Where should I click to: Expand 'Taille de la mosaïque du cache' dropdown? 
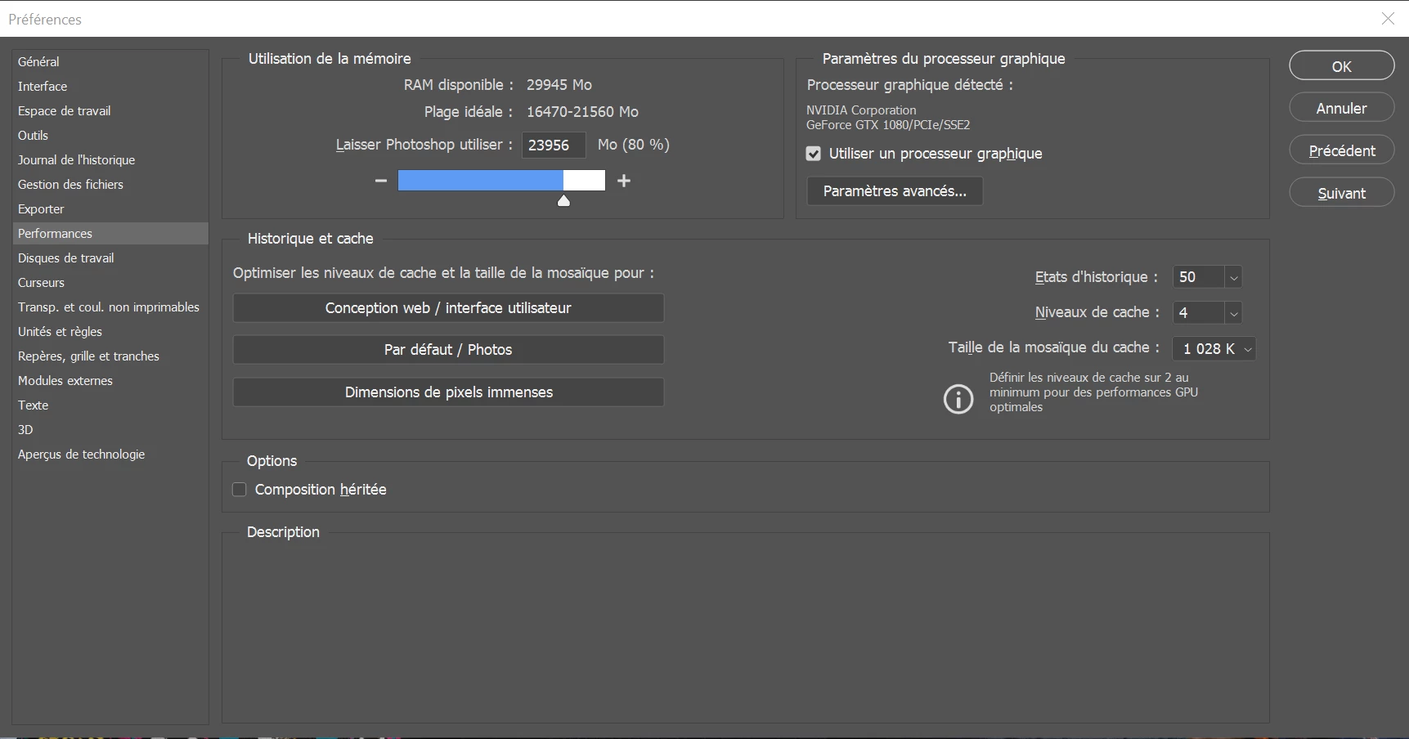point(1214,348)
